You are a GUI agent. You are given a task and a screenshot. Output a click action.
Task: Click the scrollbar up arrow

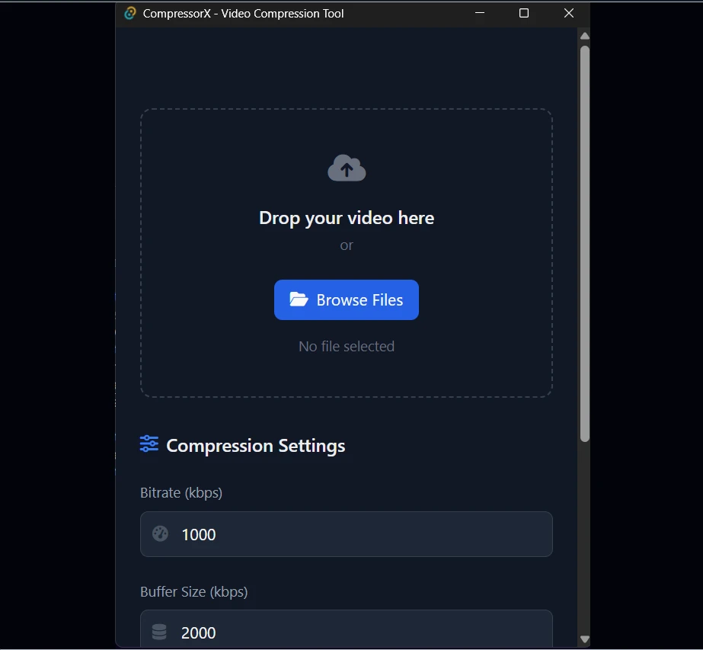584,35
